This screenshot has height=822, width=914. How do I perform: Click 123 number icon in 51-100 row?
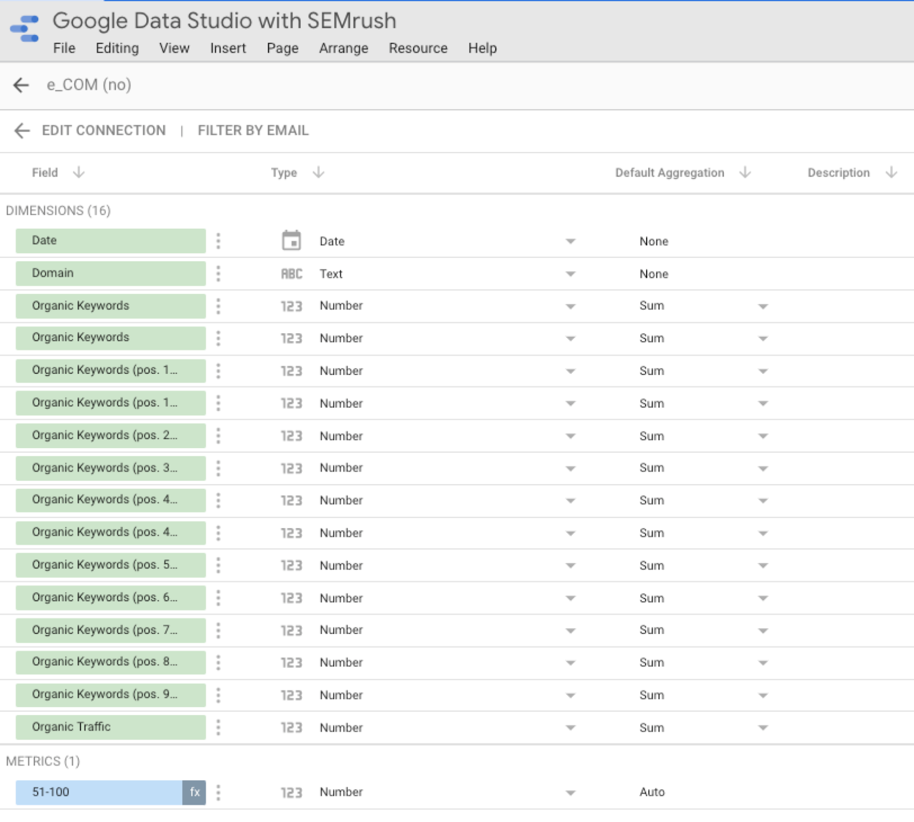point(291,793)
